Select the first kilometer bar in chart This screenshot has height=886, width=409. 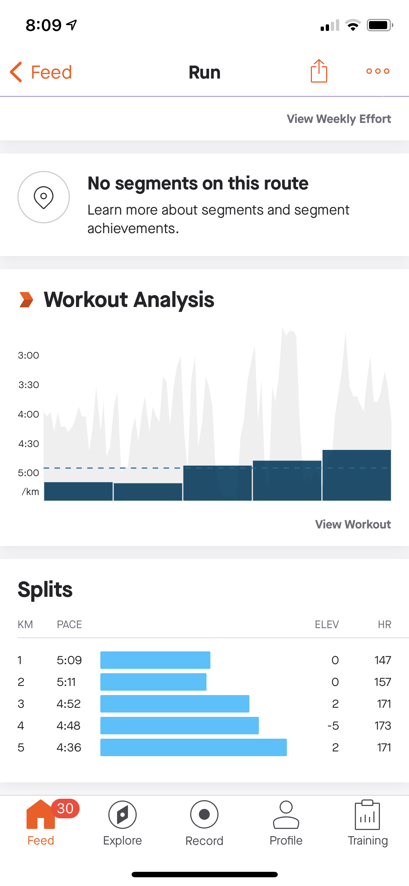click(78, 491)
